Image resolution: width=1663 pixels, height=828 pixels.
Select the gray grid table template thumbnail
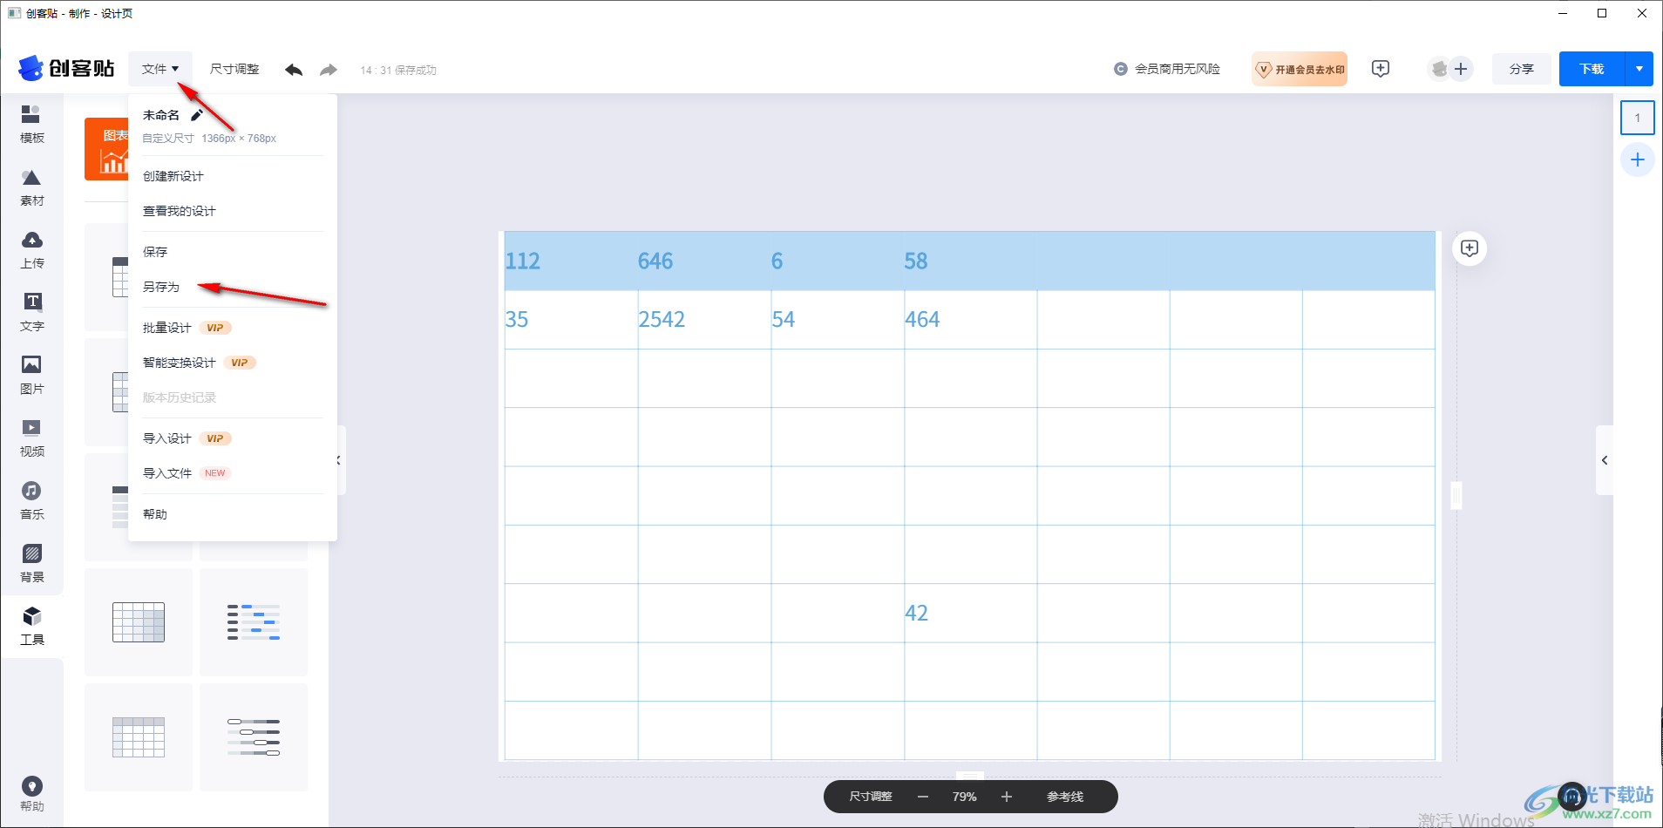(139, 622)
